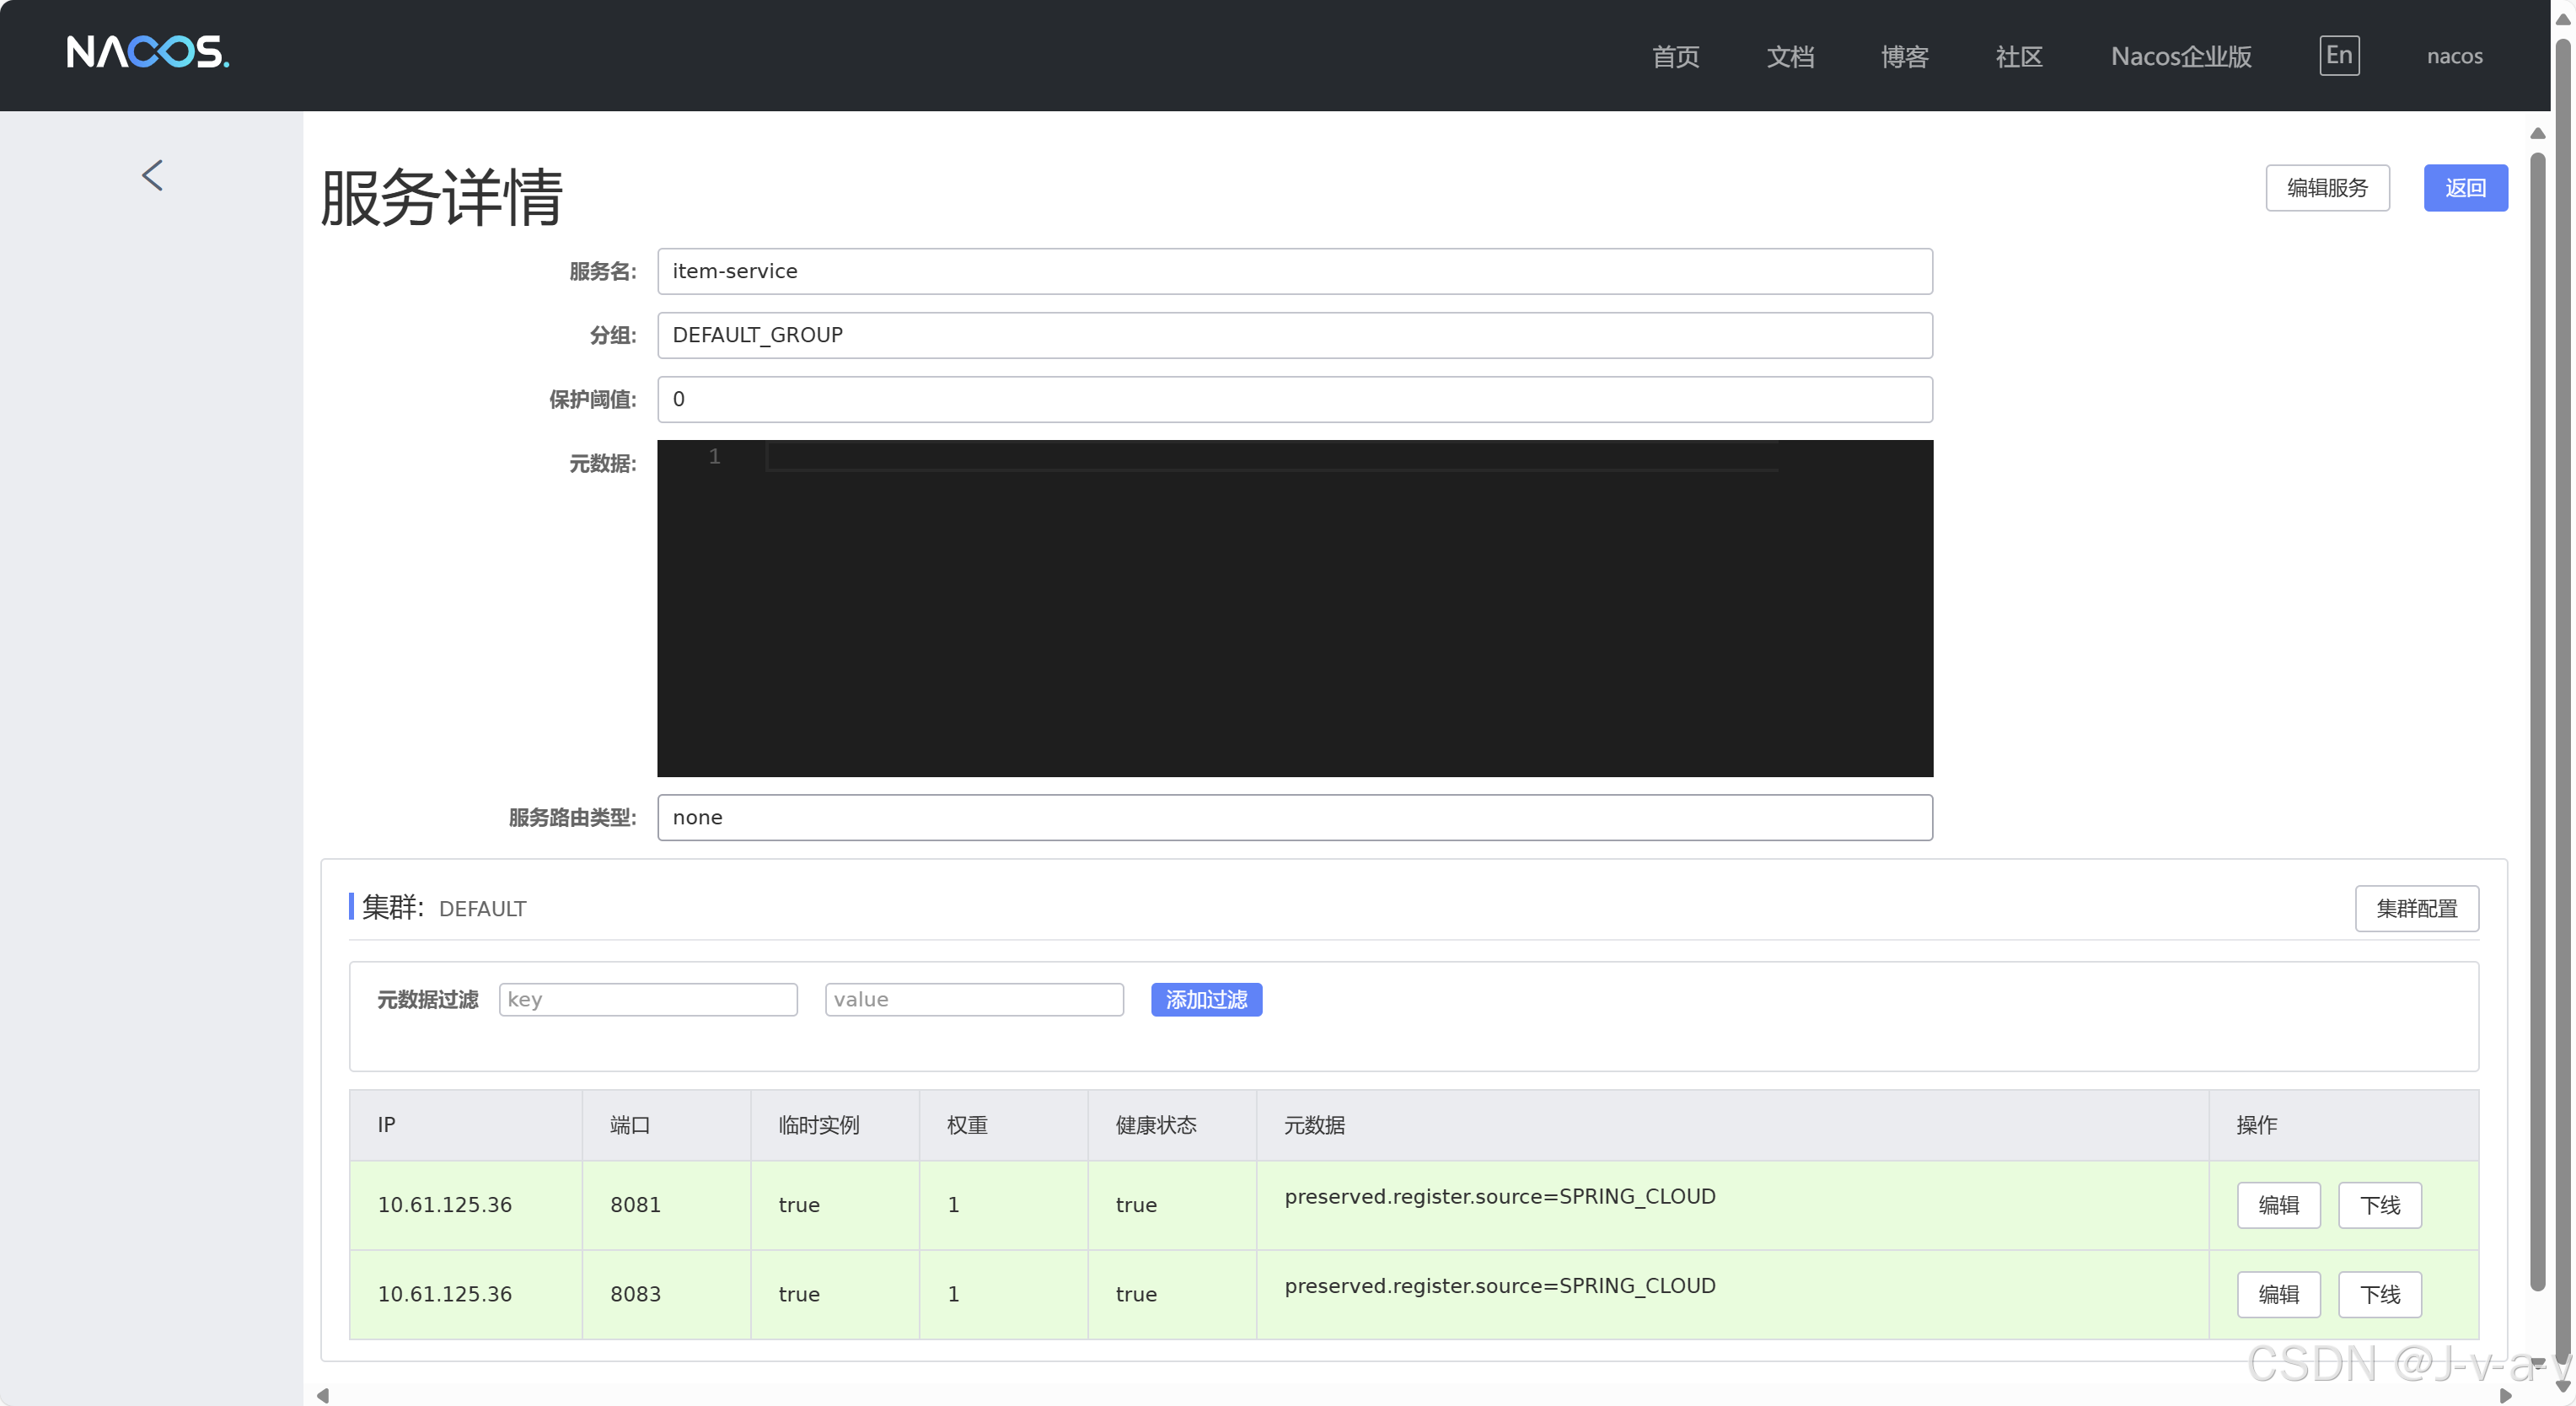
Task: Go to 博客 page
Action: (1904, 56)
